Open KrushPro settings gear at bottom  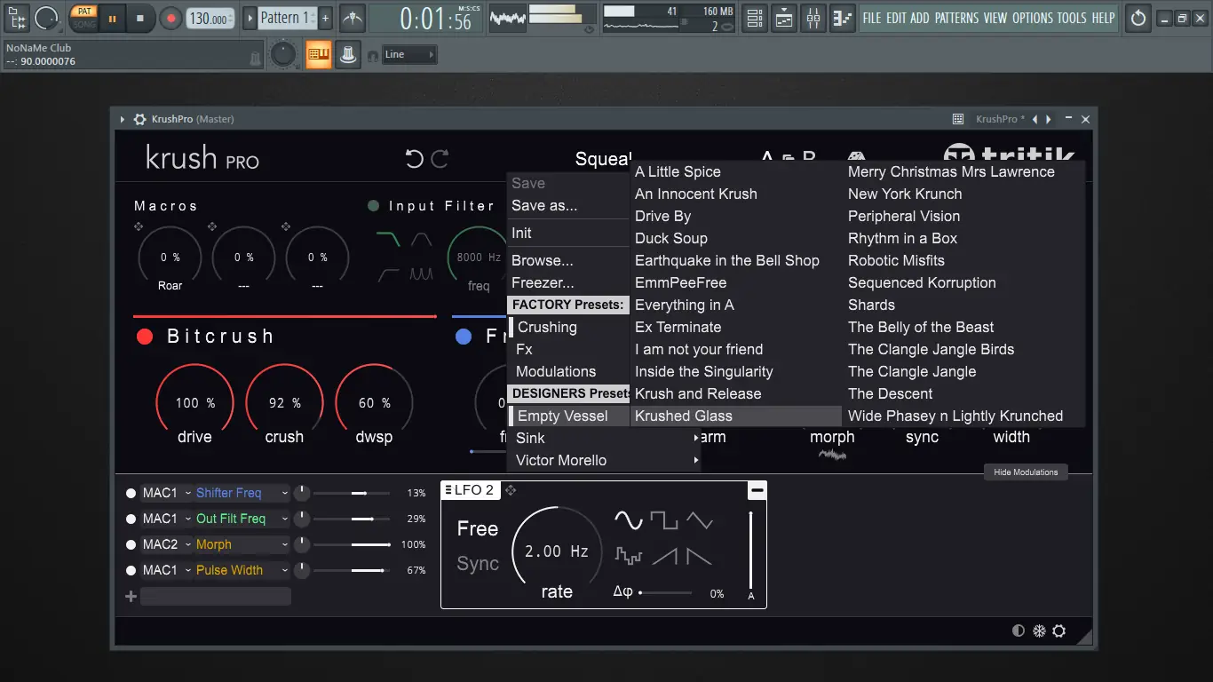click(x=1058, y=631)
